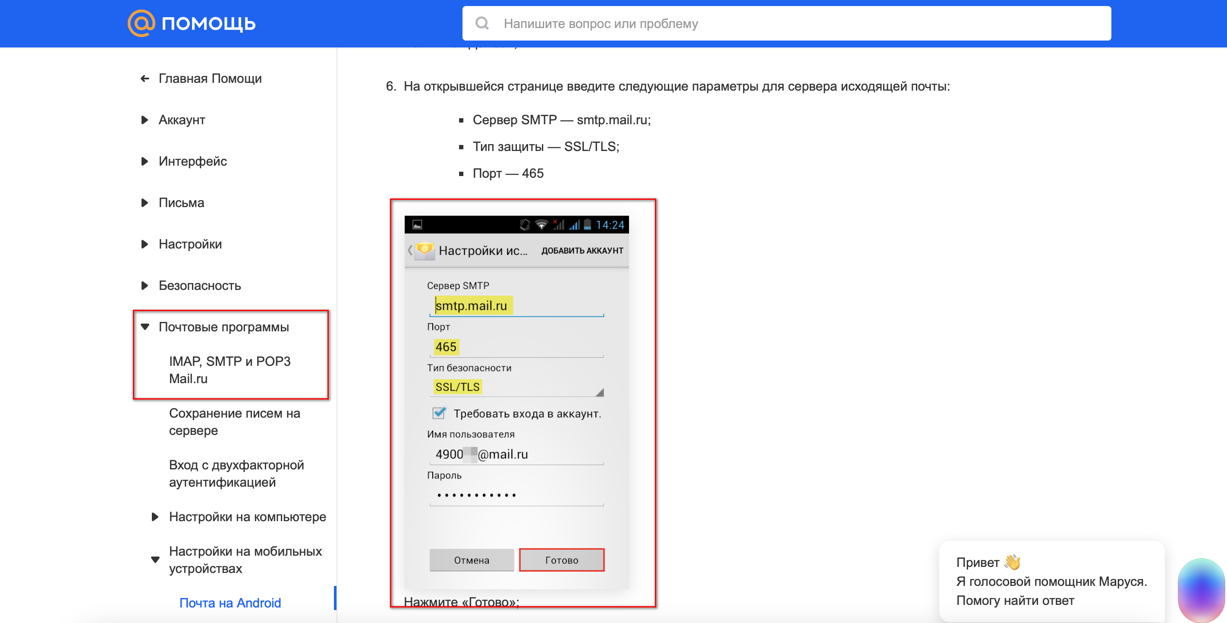Screen dimensions: 1227x623
Task: Click the Тип защиты — SSL/TLS text
Action: coord(546,147)
